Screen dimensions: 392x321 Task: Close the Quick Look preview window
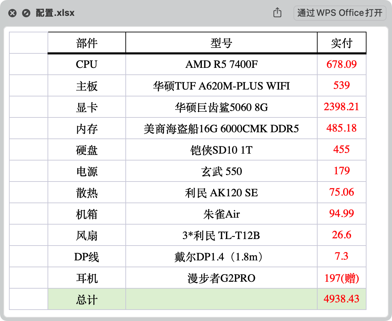(12, 13)
